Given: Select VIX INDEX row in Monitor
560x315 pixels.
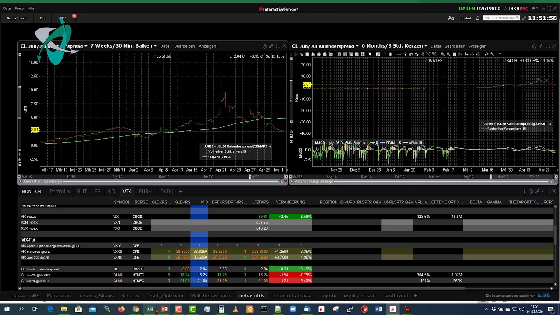Looking at the screenshot, I should click(x=287, y=217).
